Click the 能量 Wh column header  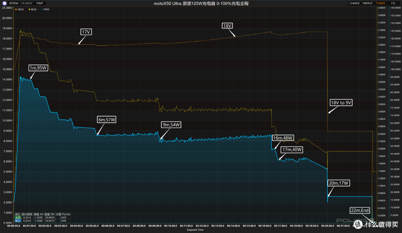(50, 214)
